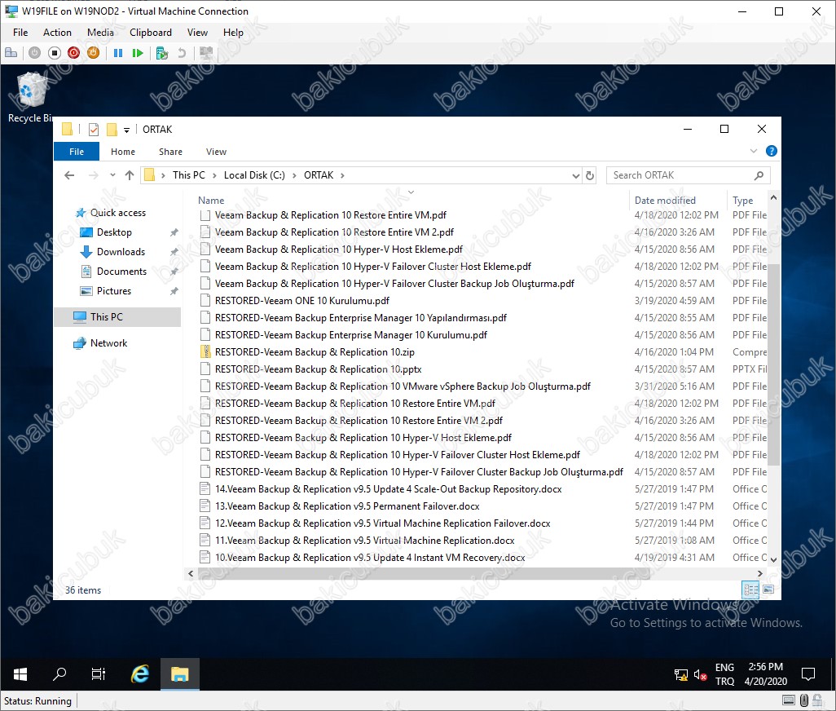Screen dimensions: 836x711
Task: Open the address bar history dropdown
Action: (x=575, y=175)
